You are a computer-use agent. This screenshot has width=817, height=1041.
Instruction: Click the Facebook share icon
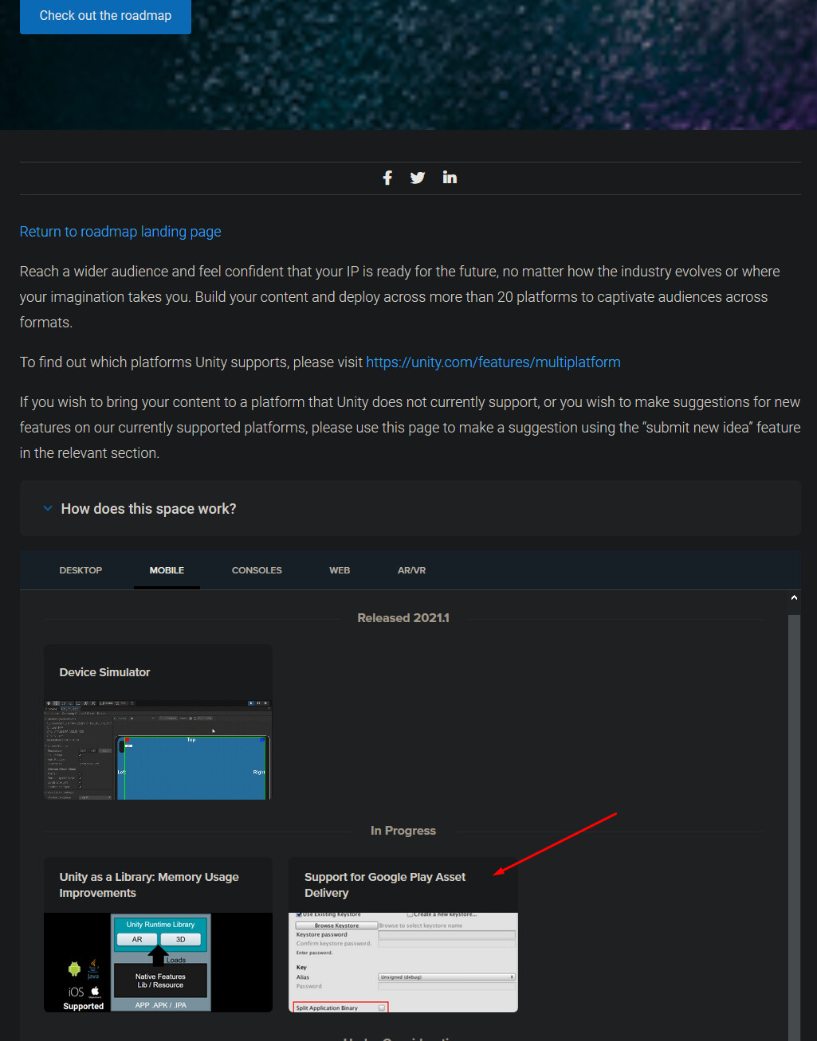click(x=387, y=177)
